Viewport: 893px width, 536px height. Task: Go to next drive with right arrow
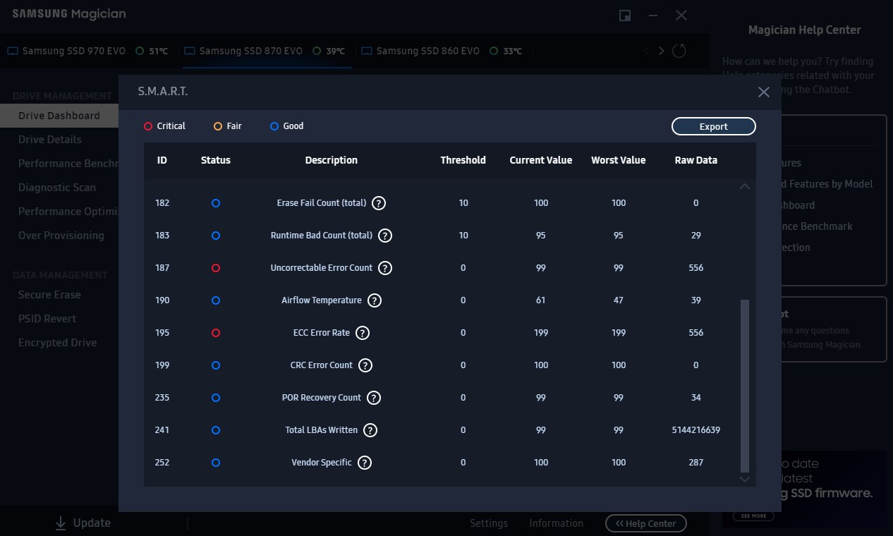click(x=661, y=51)
